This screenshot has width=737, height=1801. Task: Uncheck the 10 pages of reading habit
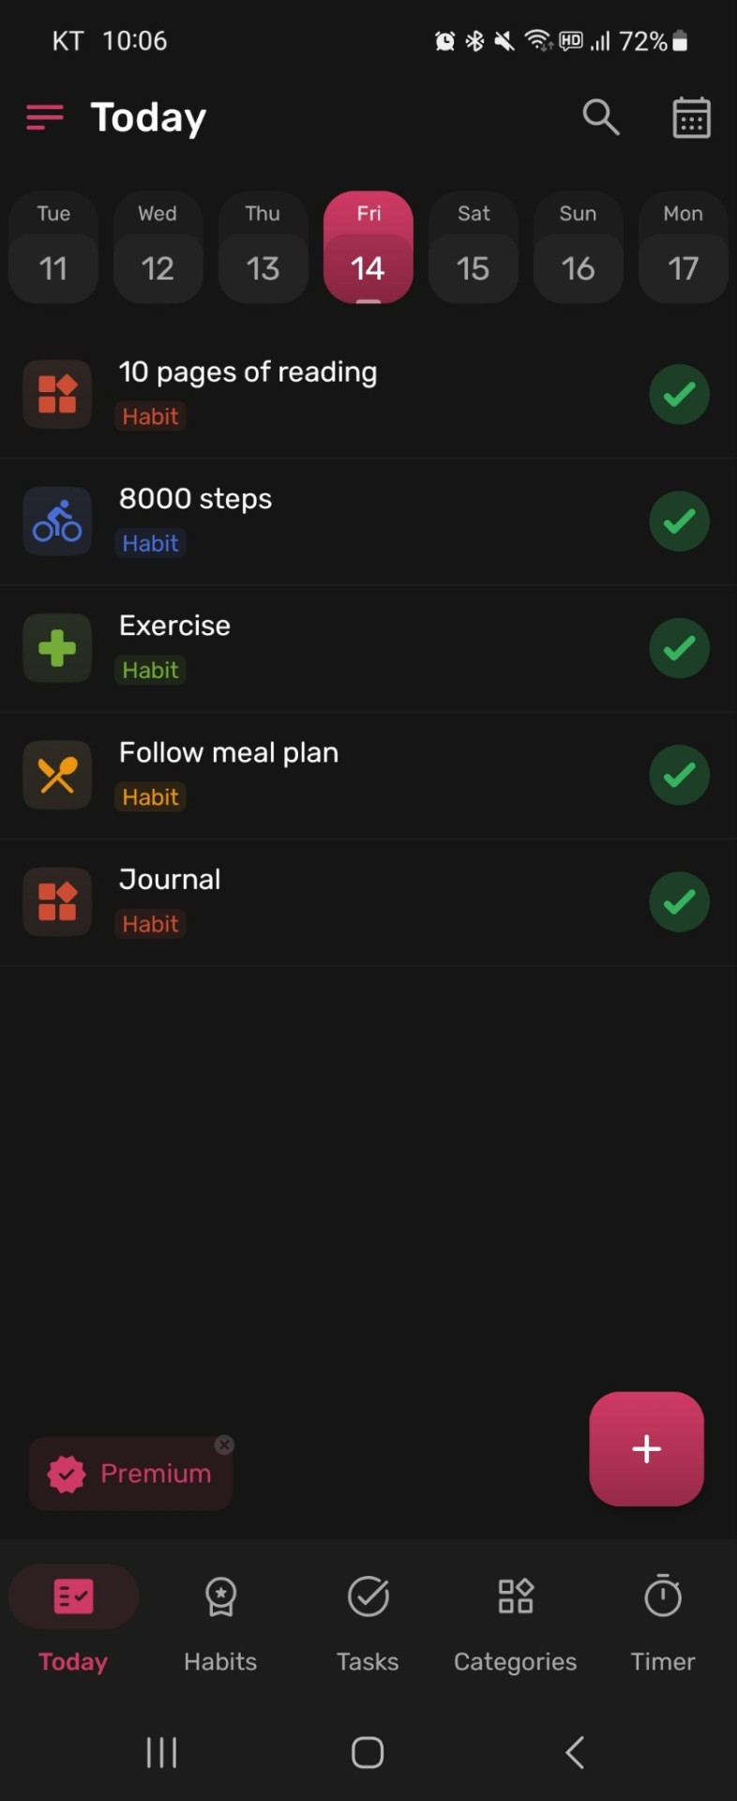(679, 394)
